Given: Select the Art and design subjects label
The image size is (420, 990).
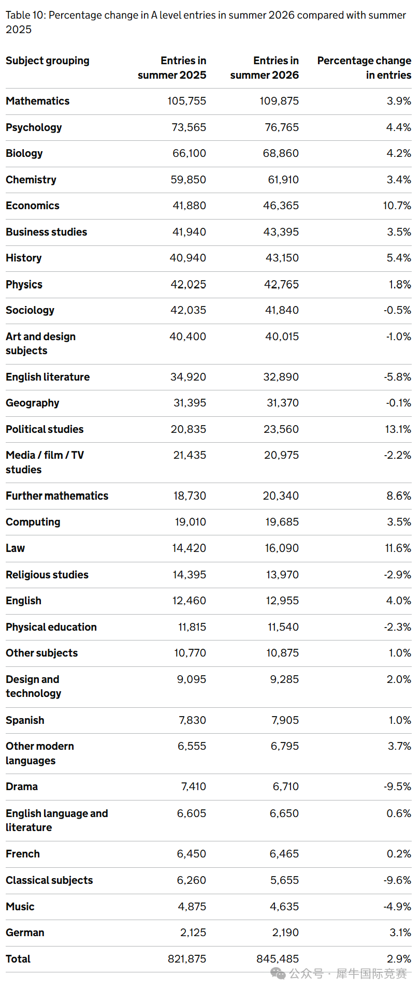Looking at the screenshot, I should coord(41,343).
